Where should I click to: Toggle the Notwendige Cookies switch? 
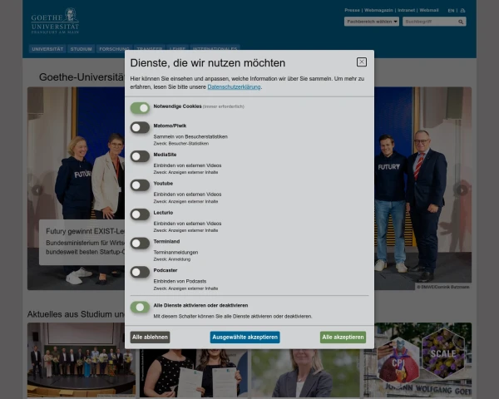point(140,108)
